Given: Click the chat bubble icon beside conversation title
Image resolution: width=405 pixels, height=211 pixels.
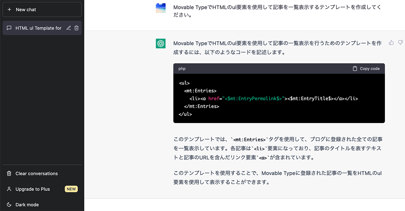Looking at the screenshot, I should [9, 28].
